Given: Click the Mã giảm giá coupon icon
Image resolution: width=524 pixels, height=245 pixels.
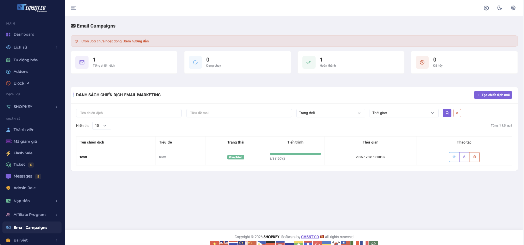Looking at the screenshot, I should 9,141.
